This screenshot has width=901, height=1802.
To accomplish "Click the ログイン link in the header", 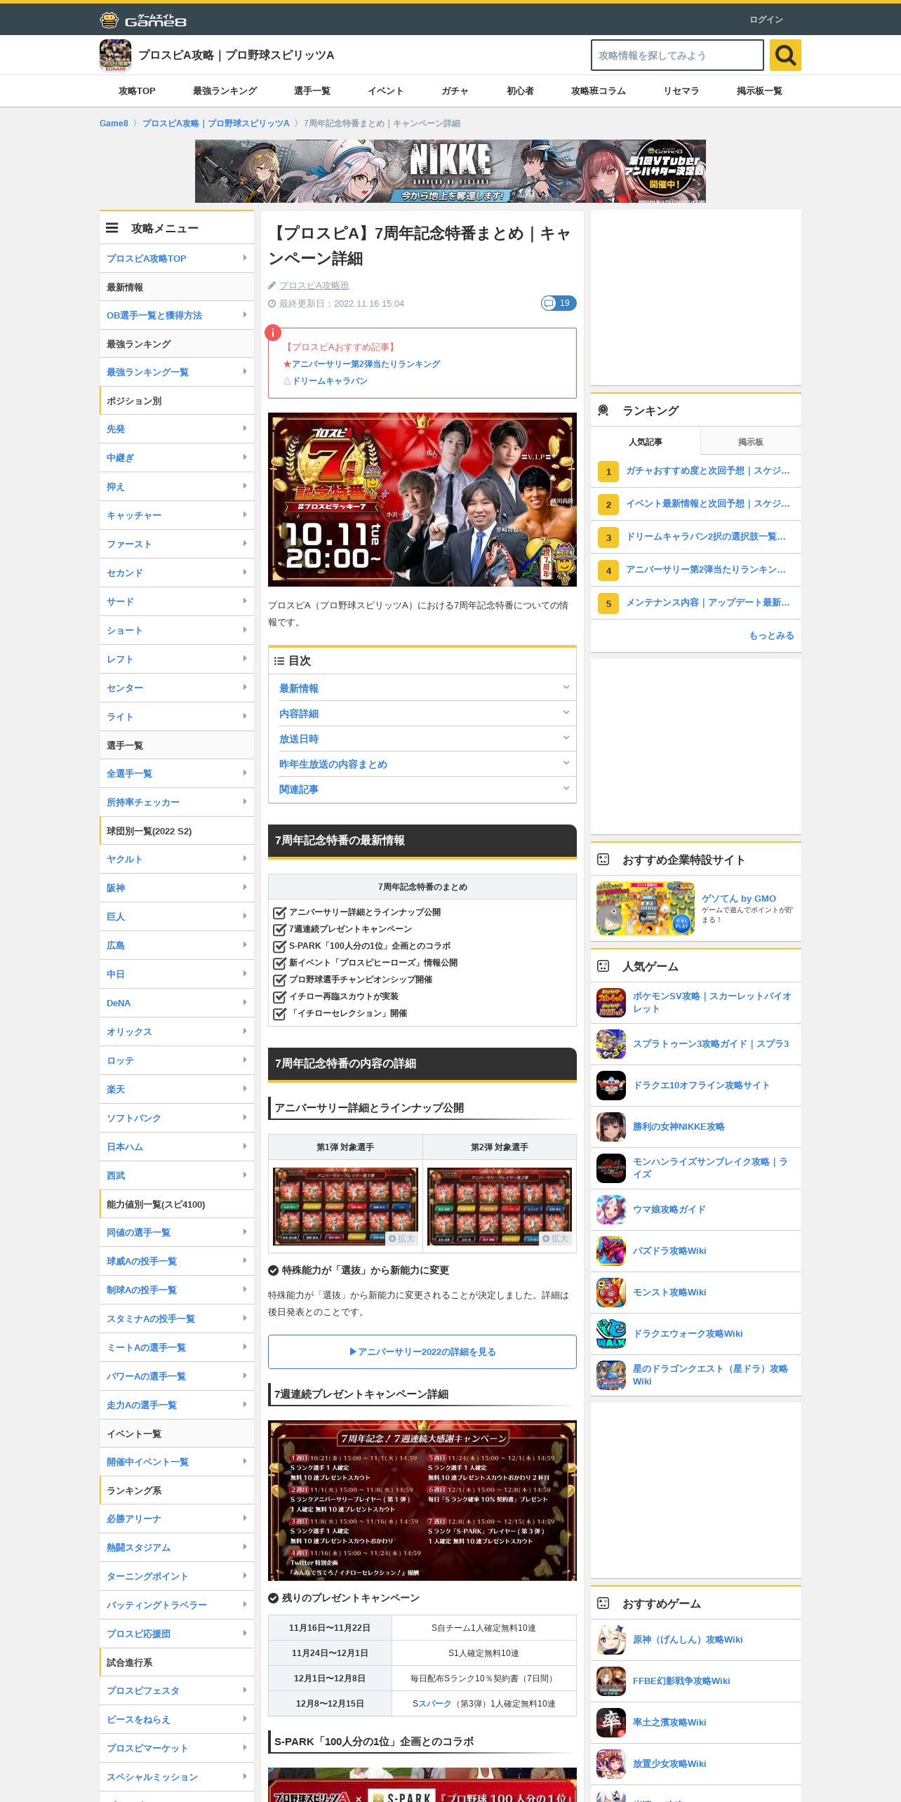I will (766, 20).
